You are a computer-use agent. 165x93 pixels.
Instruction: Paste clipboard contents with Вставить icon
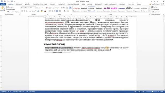click(3, 9)
